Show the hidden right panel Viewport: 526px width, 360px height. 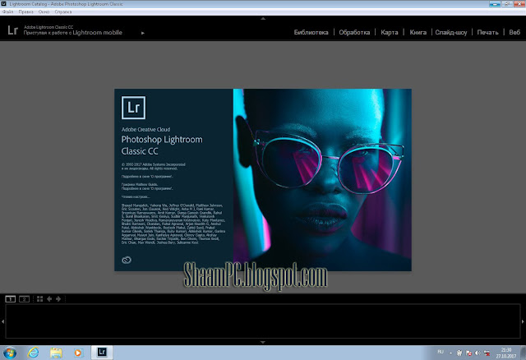click(523, 321)
